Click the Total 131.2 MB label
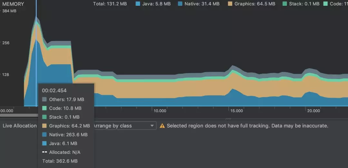This screenshot has height=168, width=348. coord(110,4)
